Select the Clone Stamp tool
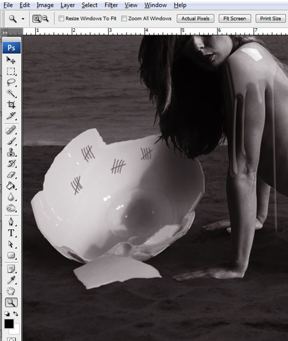Image resolution: width=288 pixels, height=341 pixels. coord(11,152)
